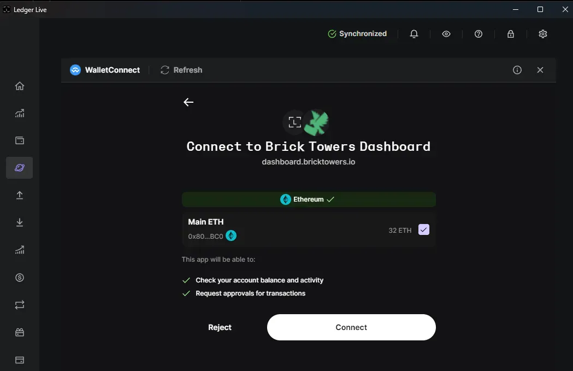Maximize the Ledger Live window
The image size is (573, 371).
pyautogui.click(x=540, y=9)
